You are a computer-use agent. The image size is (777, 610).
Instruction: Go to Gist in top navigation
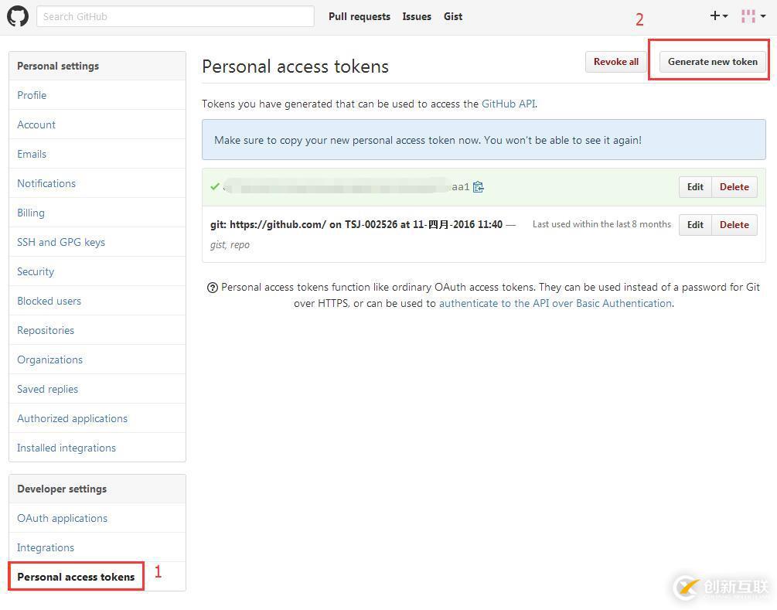453,16
